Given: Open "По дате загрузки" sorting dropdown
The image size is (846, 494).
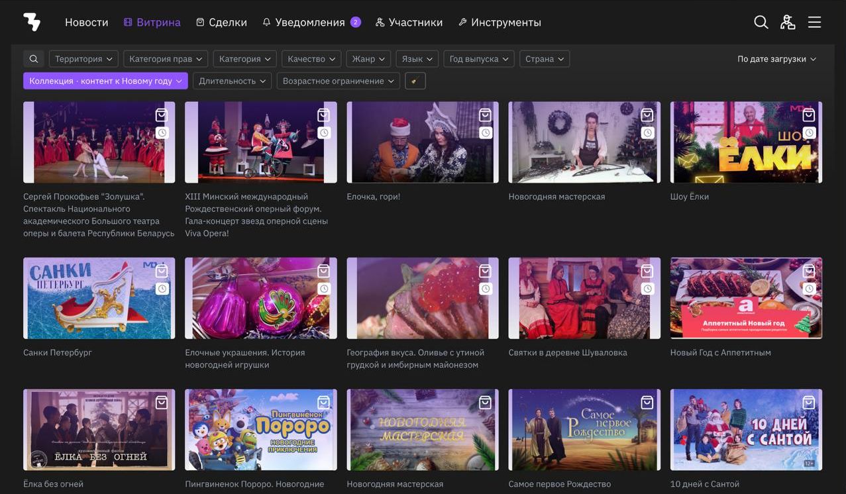Looking at the screenshot, I should point(776,59).
